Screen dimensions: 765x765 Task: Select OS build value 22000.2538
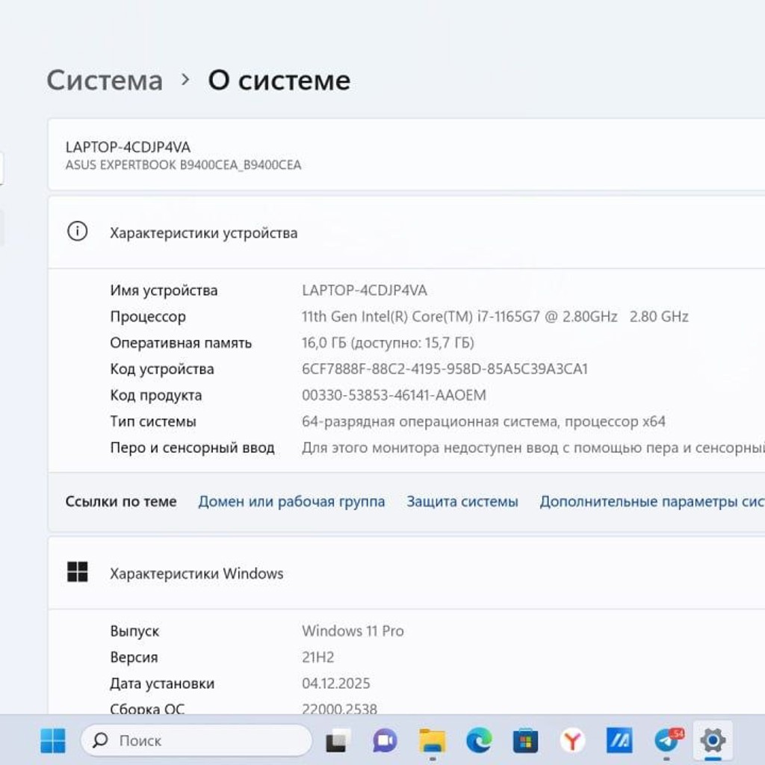point(339,708)
